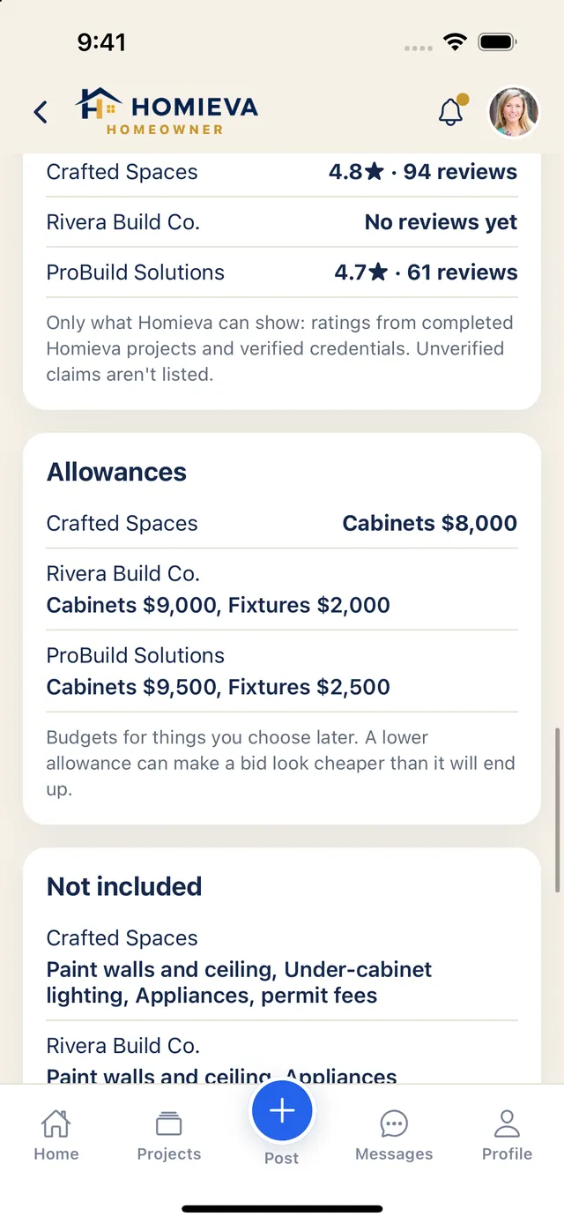
Task: Open the user profile avatar photo
Action: click(514, 112)
